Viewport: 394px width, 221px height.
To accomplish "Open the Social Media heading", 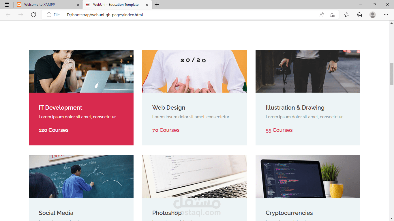I will [56, 213].
